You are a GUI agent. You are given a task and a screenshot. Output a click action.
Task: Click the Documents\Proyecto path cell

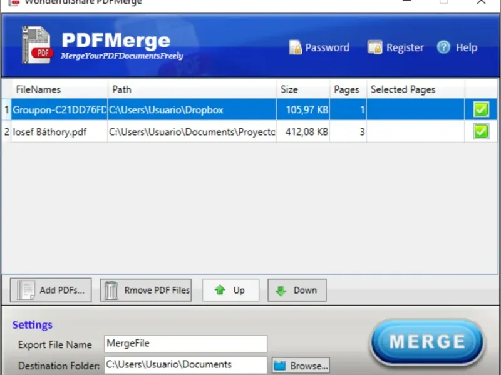(x=192, y=132)
